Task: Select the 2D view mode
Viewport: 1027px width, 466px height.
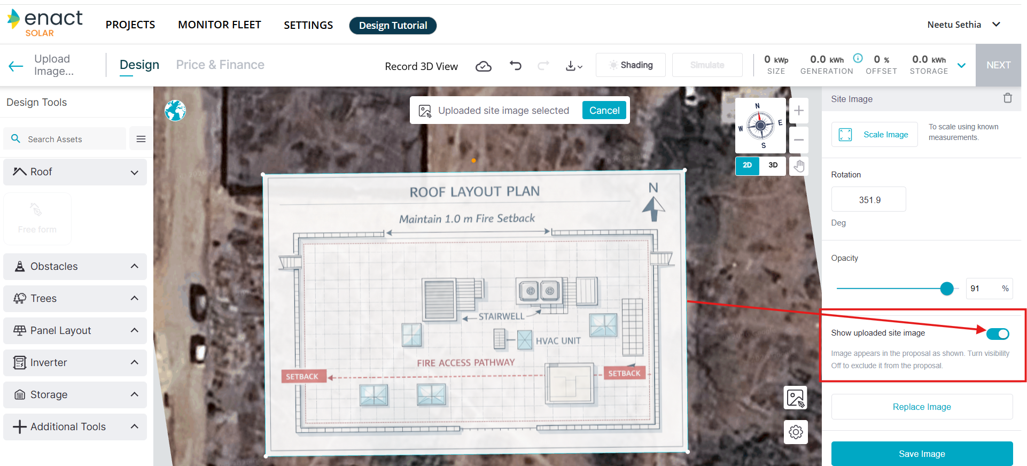Action: (x=747, y=165)
